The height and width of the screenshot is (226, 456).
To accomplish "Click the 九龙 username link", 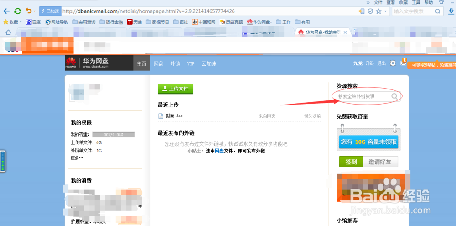I will click(x=358, y=63).
